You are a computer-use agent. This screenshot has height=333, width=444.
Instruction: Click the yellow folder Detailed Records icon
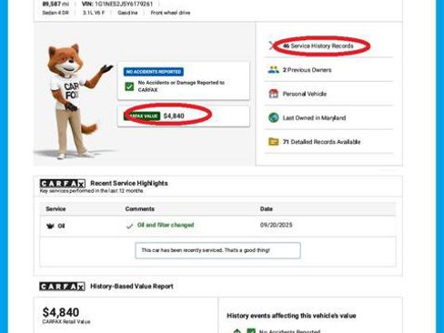pyautogui.click(x=273, y=142)
